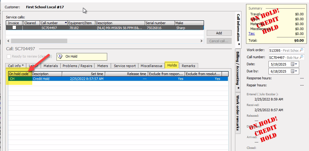Click the Serial number column header
Screen dimensions: 309x151
[x=160, y=23]
